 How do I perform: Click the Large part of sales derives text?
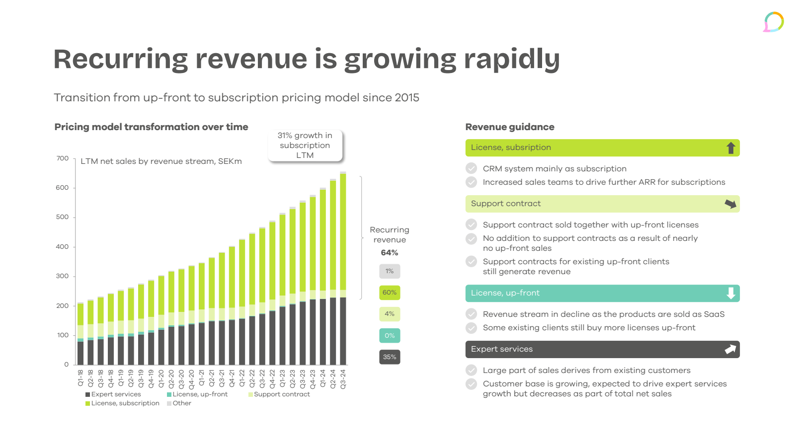coord(587,371)
